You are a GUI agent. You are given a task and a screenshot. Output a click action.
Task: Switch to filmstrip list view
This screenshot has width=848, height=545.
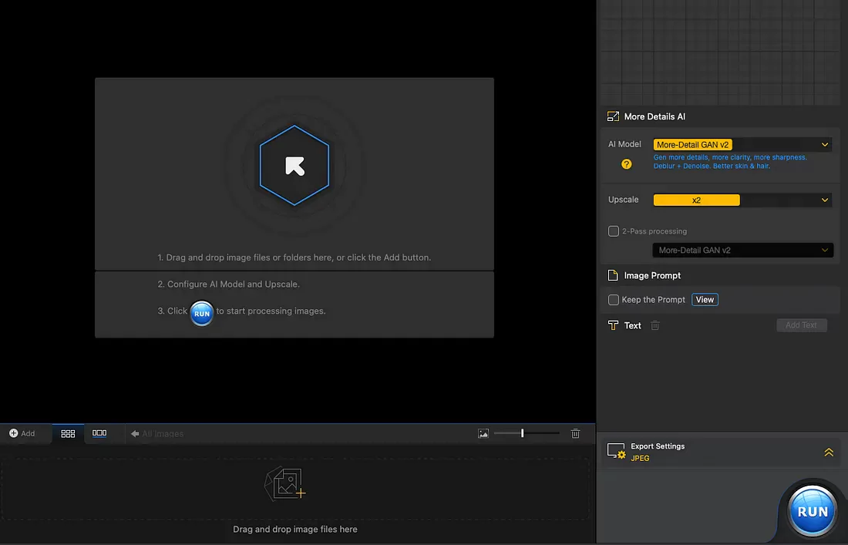coord(99,433)
